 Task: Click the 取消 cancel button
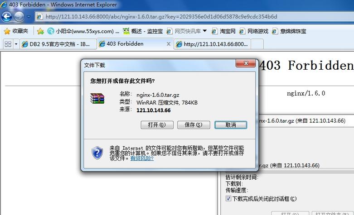pos(231,125)
